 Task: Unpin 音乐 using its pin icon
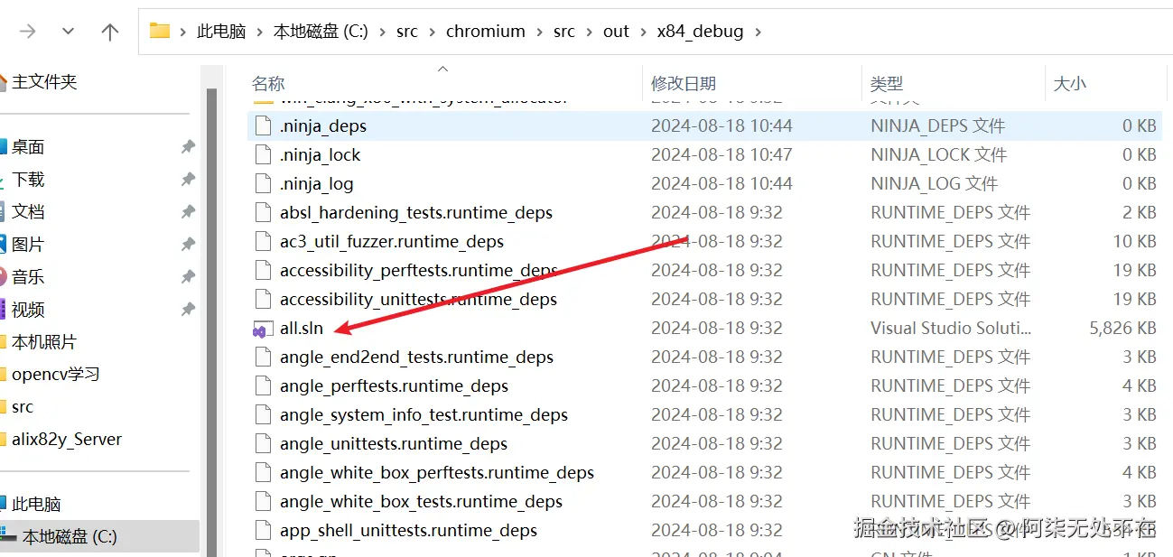click(188, 277)
